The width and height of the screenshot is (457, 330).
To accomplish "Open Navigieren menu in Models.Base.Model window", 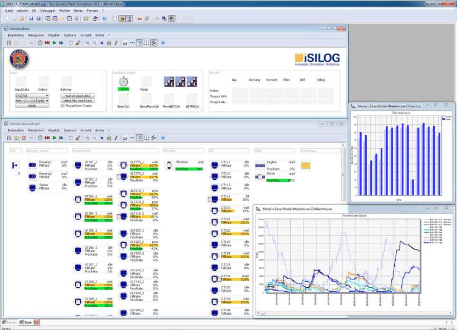I will click(x=36, y=130).
